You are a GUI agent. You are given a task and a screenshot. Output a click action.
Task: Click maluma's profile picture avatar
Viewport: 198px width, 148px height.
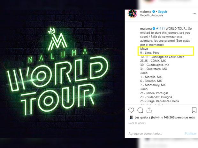132,13
